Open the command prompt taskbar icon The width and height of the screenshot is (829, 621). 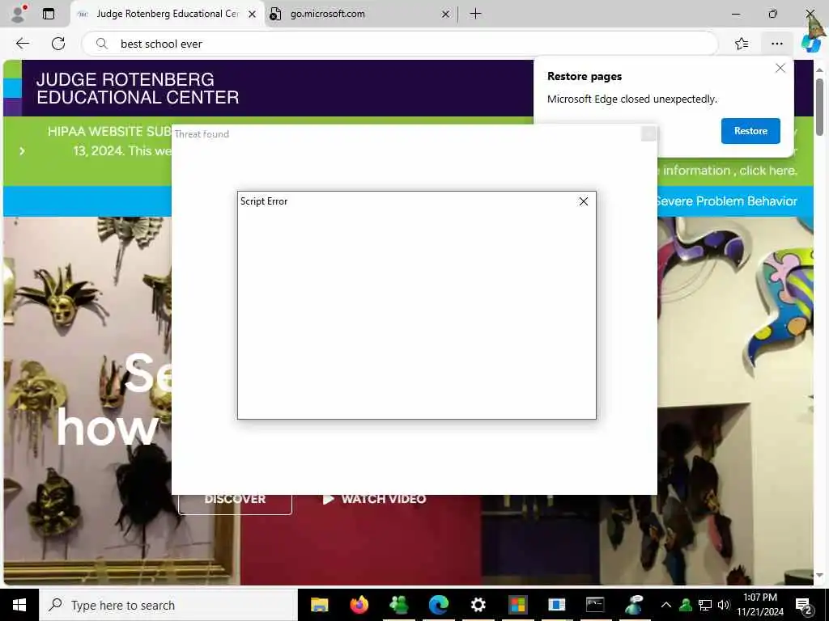coord(595,605)
